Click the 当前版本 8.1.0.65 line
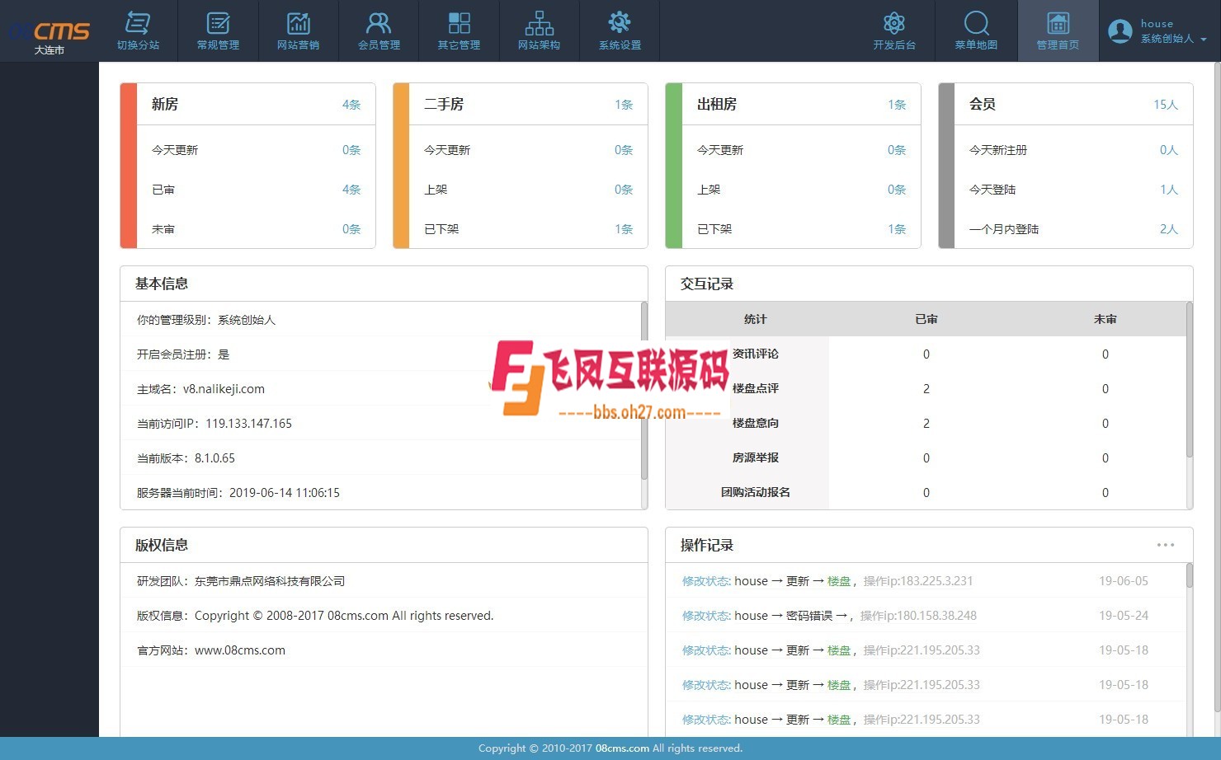This screenshot has height=760, width=1221. (186, 458)
